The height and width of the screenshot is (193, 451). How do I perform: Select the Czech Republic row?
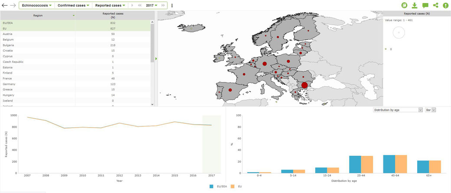(75, 62)
